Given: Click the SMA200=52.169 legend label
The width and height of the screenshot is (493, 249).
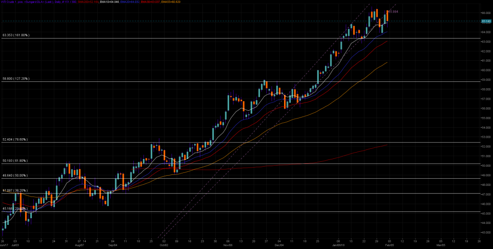Looking at the screenshot, I should pyautogui.click(x=88, y=2).
